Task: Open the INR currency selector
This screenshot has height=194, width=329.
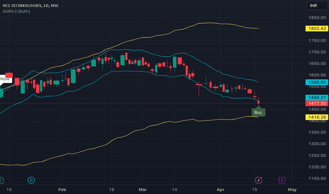Action: [317, 6]
